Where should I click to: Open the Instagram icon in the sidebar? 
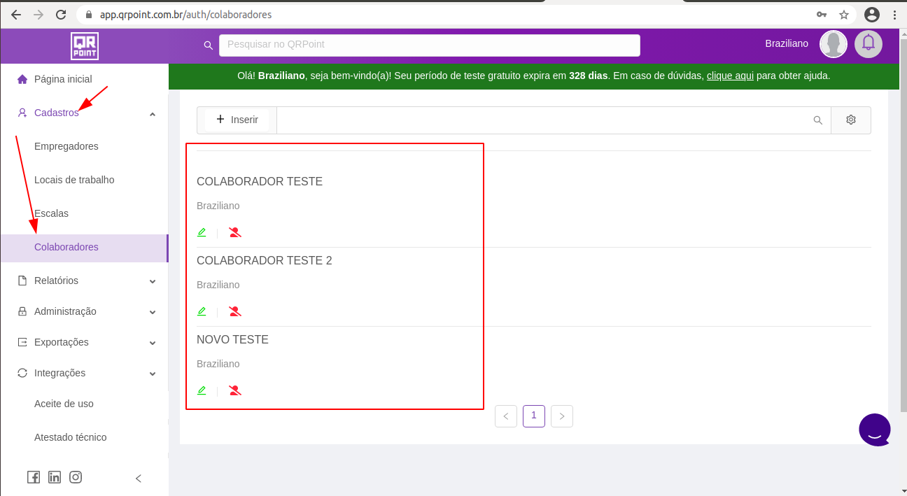pyautogui.click(x=76, y=477)
